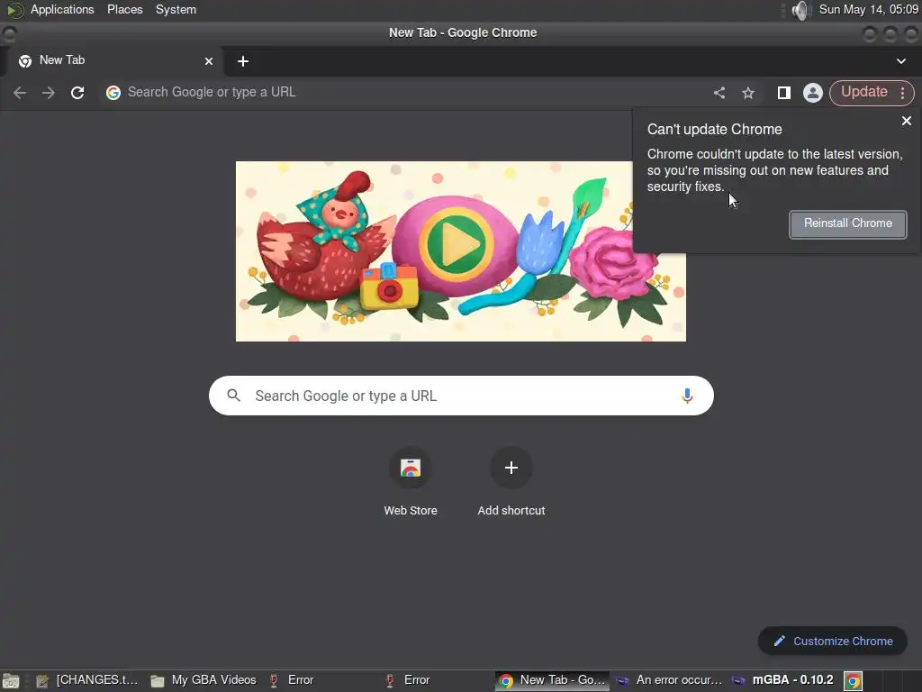Close the New Tab tab
Screen dimensions: 922x692
[x=209, y=61]
